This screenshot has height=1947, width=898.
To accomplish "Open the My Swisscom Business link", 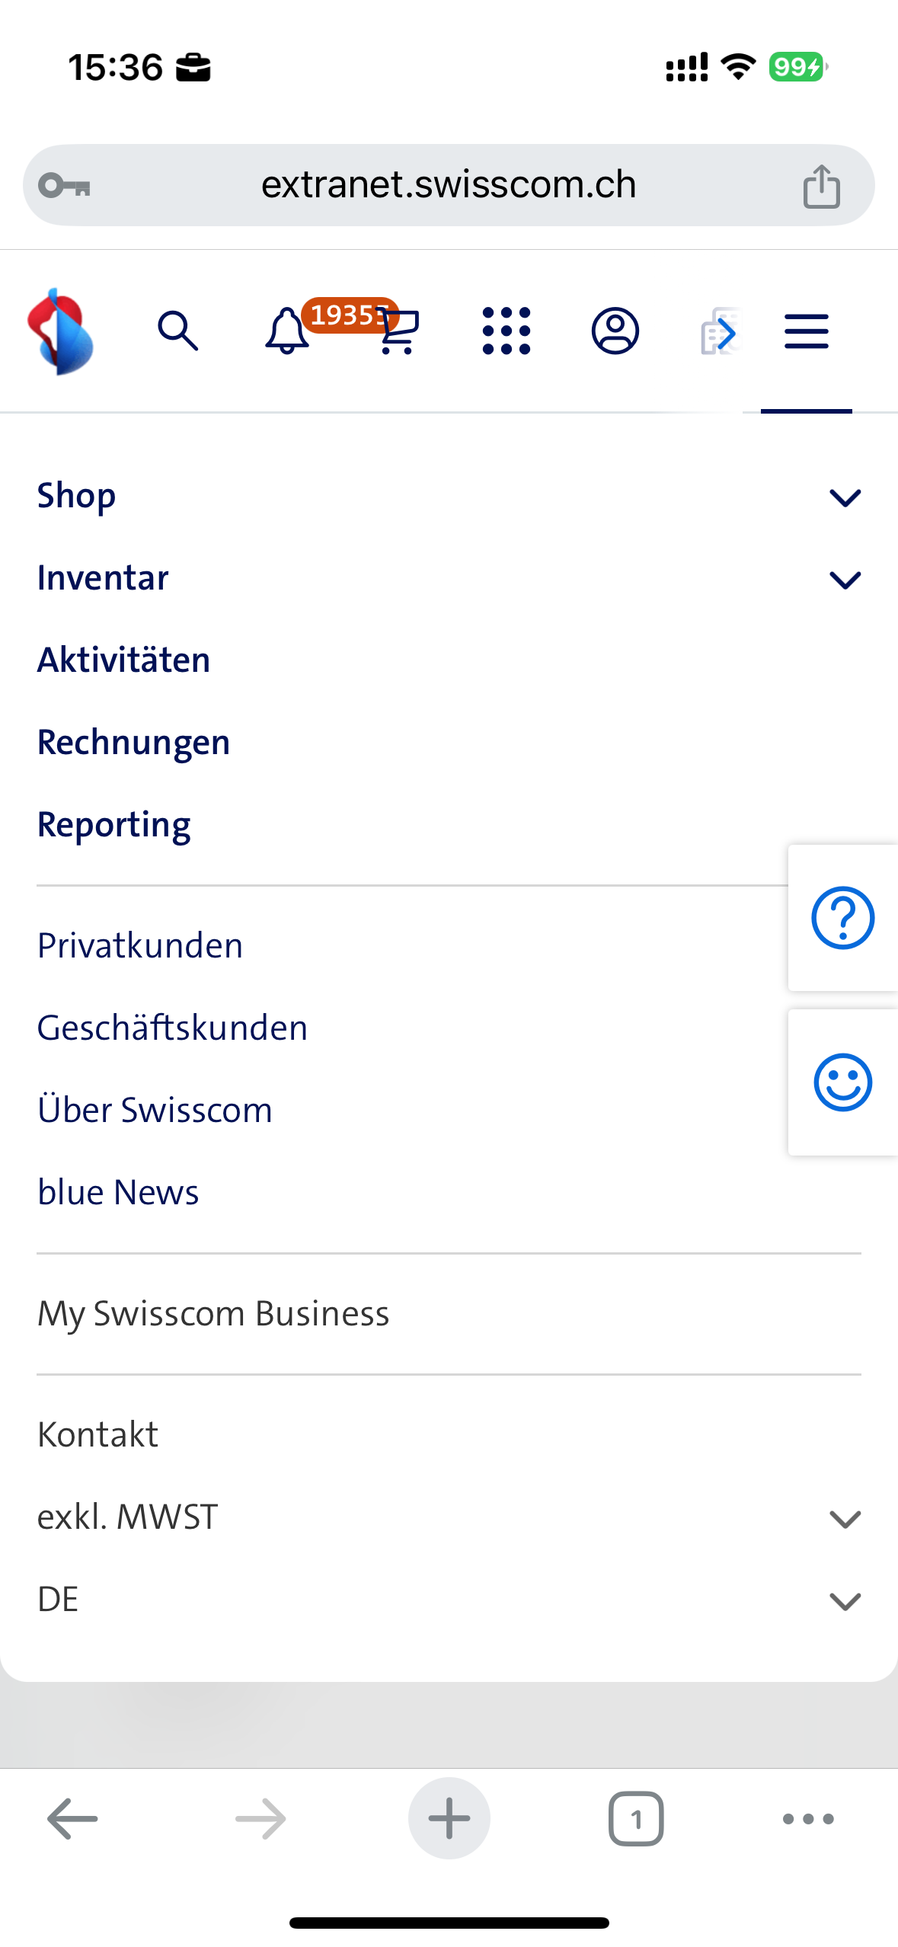I will pos(213,1314).
